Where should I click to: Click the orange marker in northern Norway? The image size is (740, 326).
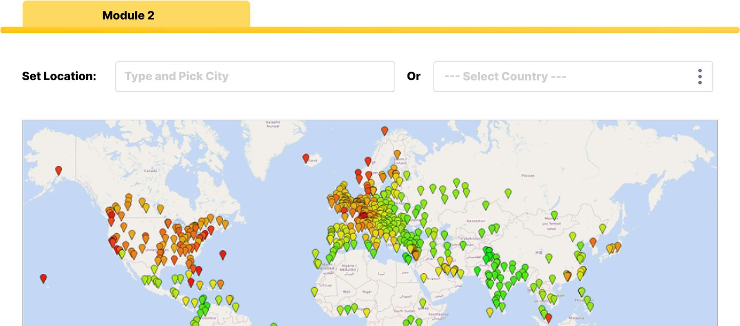click(385, 130)
